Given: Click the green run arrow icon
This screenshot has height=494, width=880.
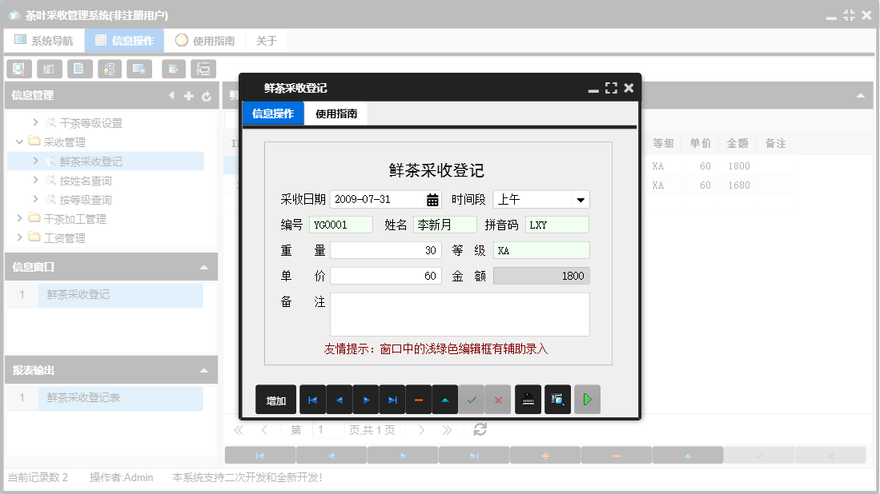Looking at the screenshot, I should 587,399.
